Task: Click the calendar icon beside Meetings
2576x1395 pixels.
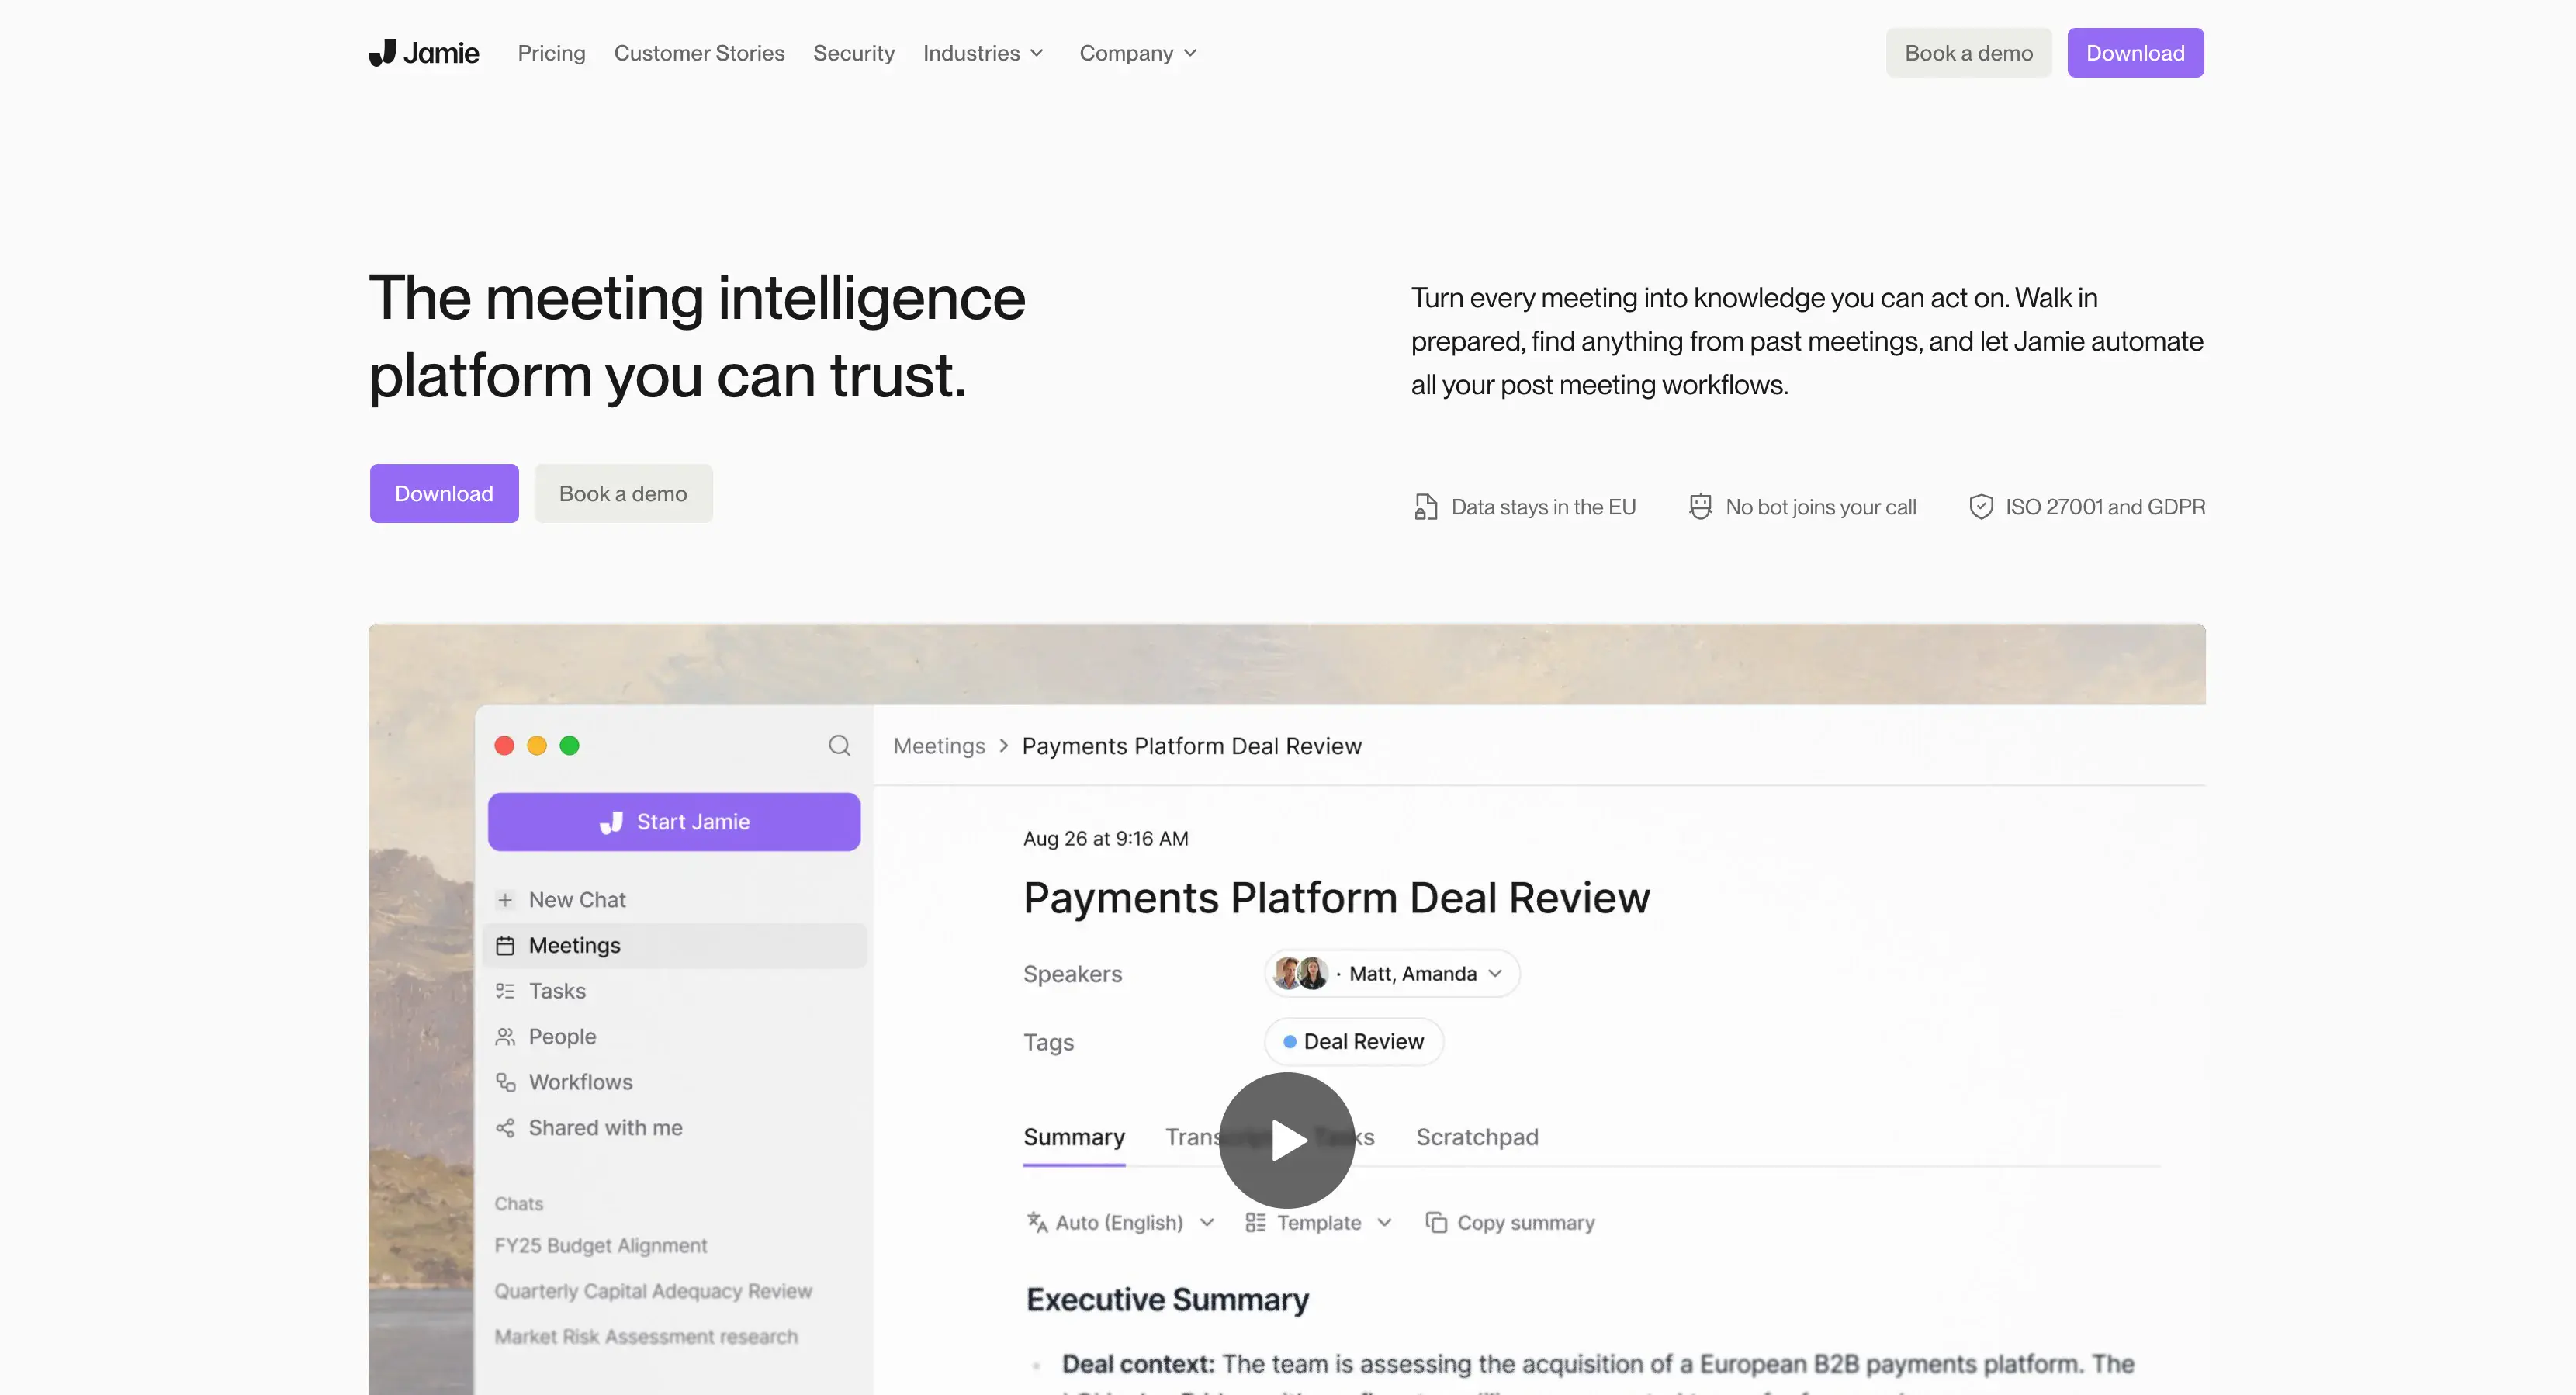Action: pos(505,946)
